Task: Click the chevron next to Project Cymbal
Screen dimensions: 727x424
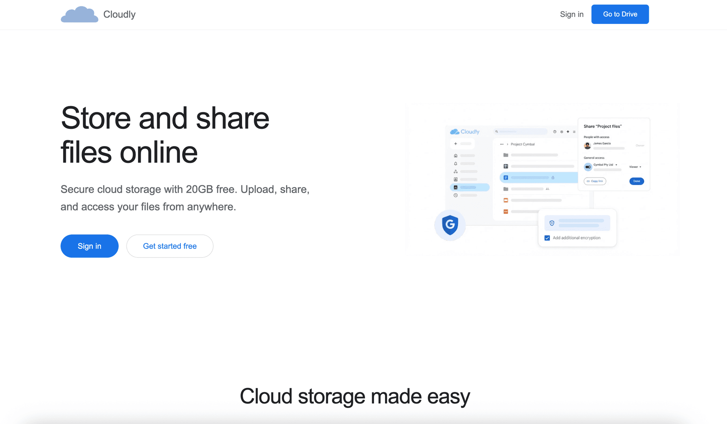Action: 507,144
